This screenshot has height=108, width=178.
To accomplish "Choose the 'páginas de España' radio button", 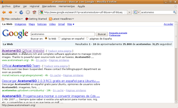I will [87, 38].
